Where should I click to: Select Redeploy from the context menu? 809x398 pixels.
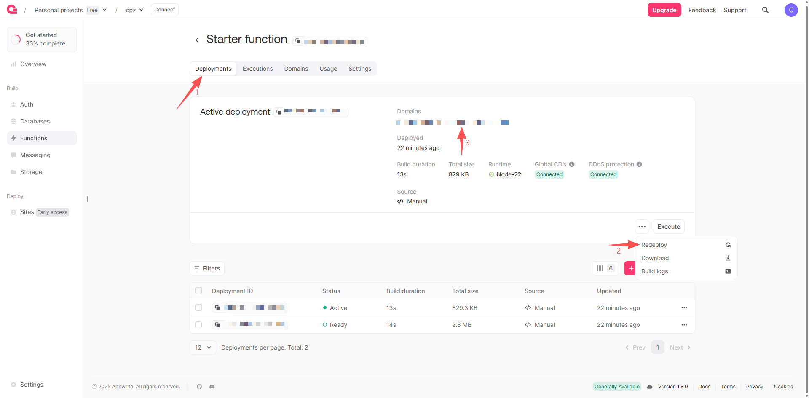coord(654,245)
